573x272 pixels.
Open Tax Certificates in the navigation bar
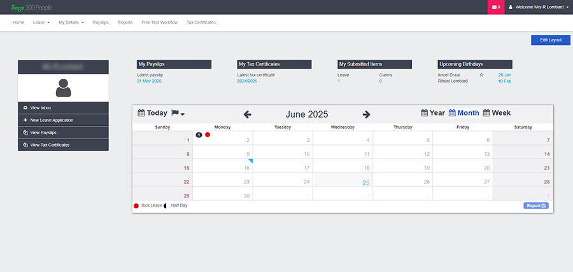tap(201, 22)
